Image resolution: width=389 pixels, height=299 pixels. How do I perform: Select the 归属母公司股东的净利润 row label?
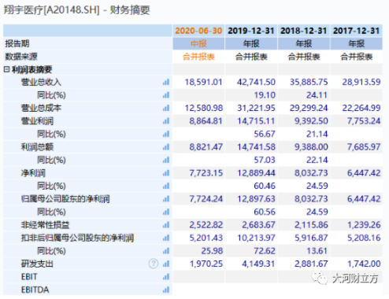point(65,199)
